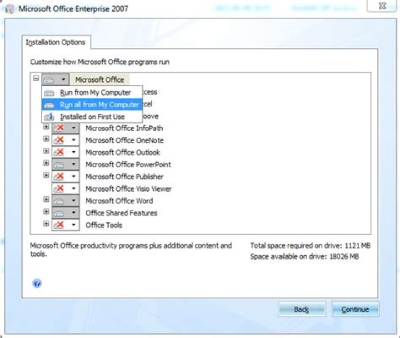Viewport: 400px width, 338px height.
Task: Expand the Microsoft Office Outlook node
Action: (46, 151)
